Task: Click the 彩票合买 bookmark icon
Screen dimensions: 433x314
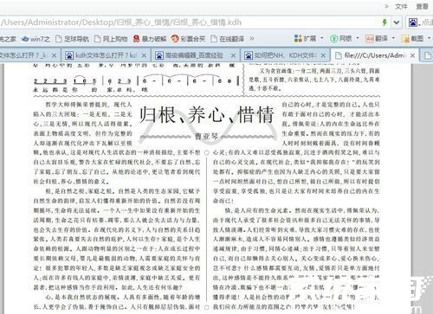Action: pyautogui.click(x=175, y=39)
